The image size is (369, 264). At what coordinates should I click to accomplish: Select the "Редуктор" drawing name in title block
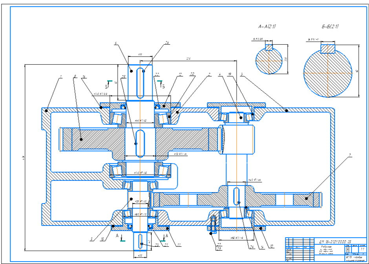tap(326, 246)
